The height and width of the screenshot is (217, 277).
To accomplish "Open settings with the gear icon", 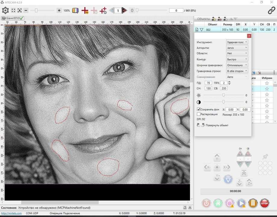I will pyautogui.click(x=5, y=11).
